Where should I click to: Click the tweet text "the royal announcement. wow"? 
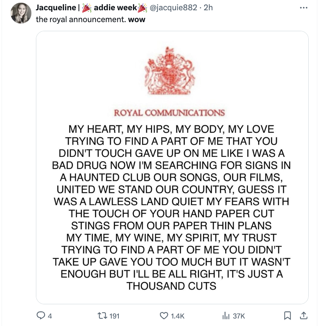pos(90,19)
